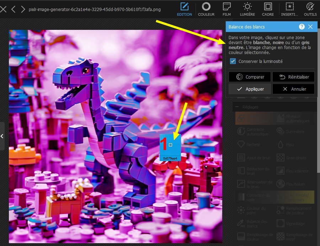Switch to the COULEUR tab
The height and width of the screenshot is (246, 320).
206,9
